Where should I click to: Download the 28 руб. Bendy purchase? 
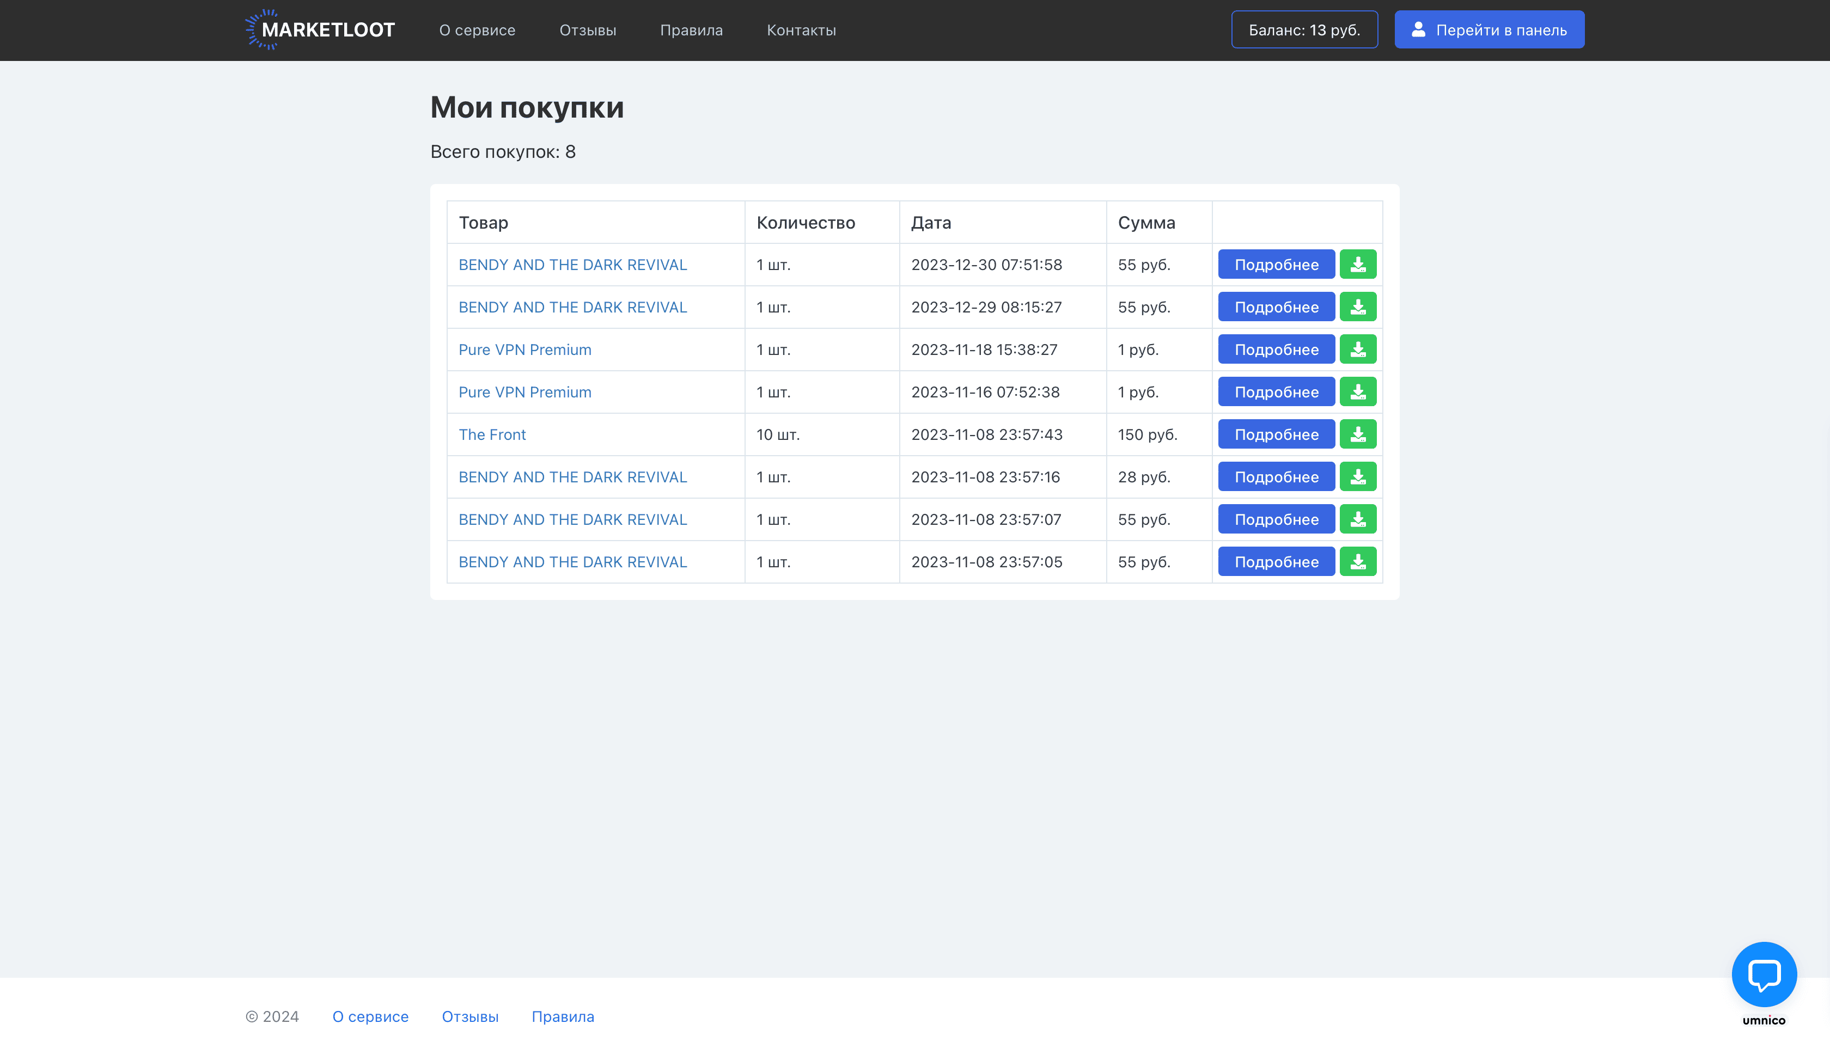pyautogui.click(x=1357, y=477)
